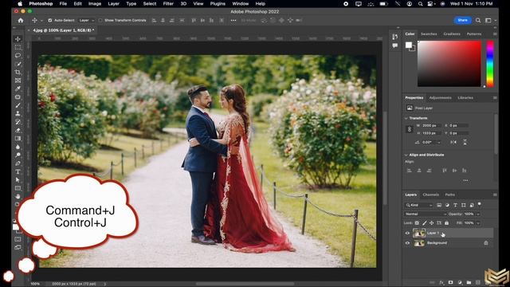The height and width of the screenshot is (287, 510).
Task: Collapse the Transform section
Action: point(406,118)
